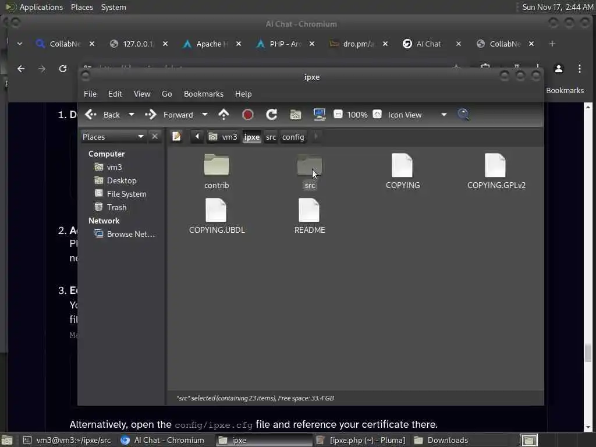Open the Go menu
This screenshot has height=447, width=596.
[x=167, y=94]
